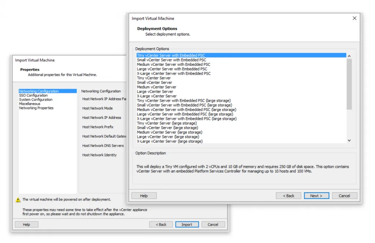Select Small vCenter Server (large storage)
Screen dimensions: 375x243
point(241,128)
